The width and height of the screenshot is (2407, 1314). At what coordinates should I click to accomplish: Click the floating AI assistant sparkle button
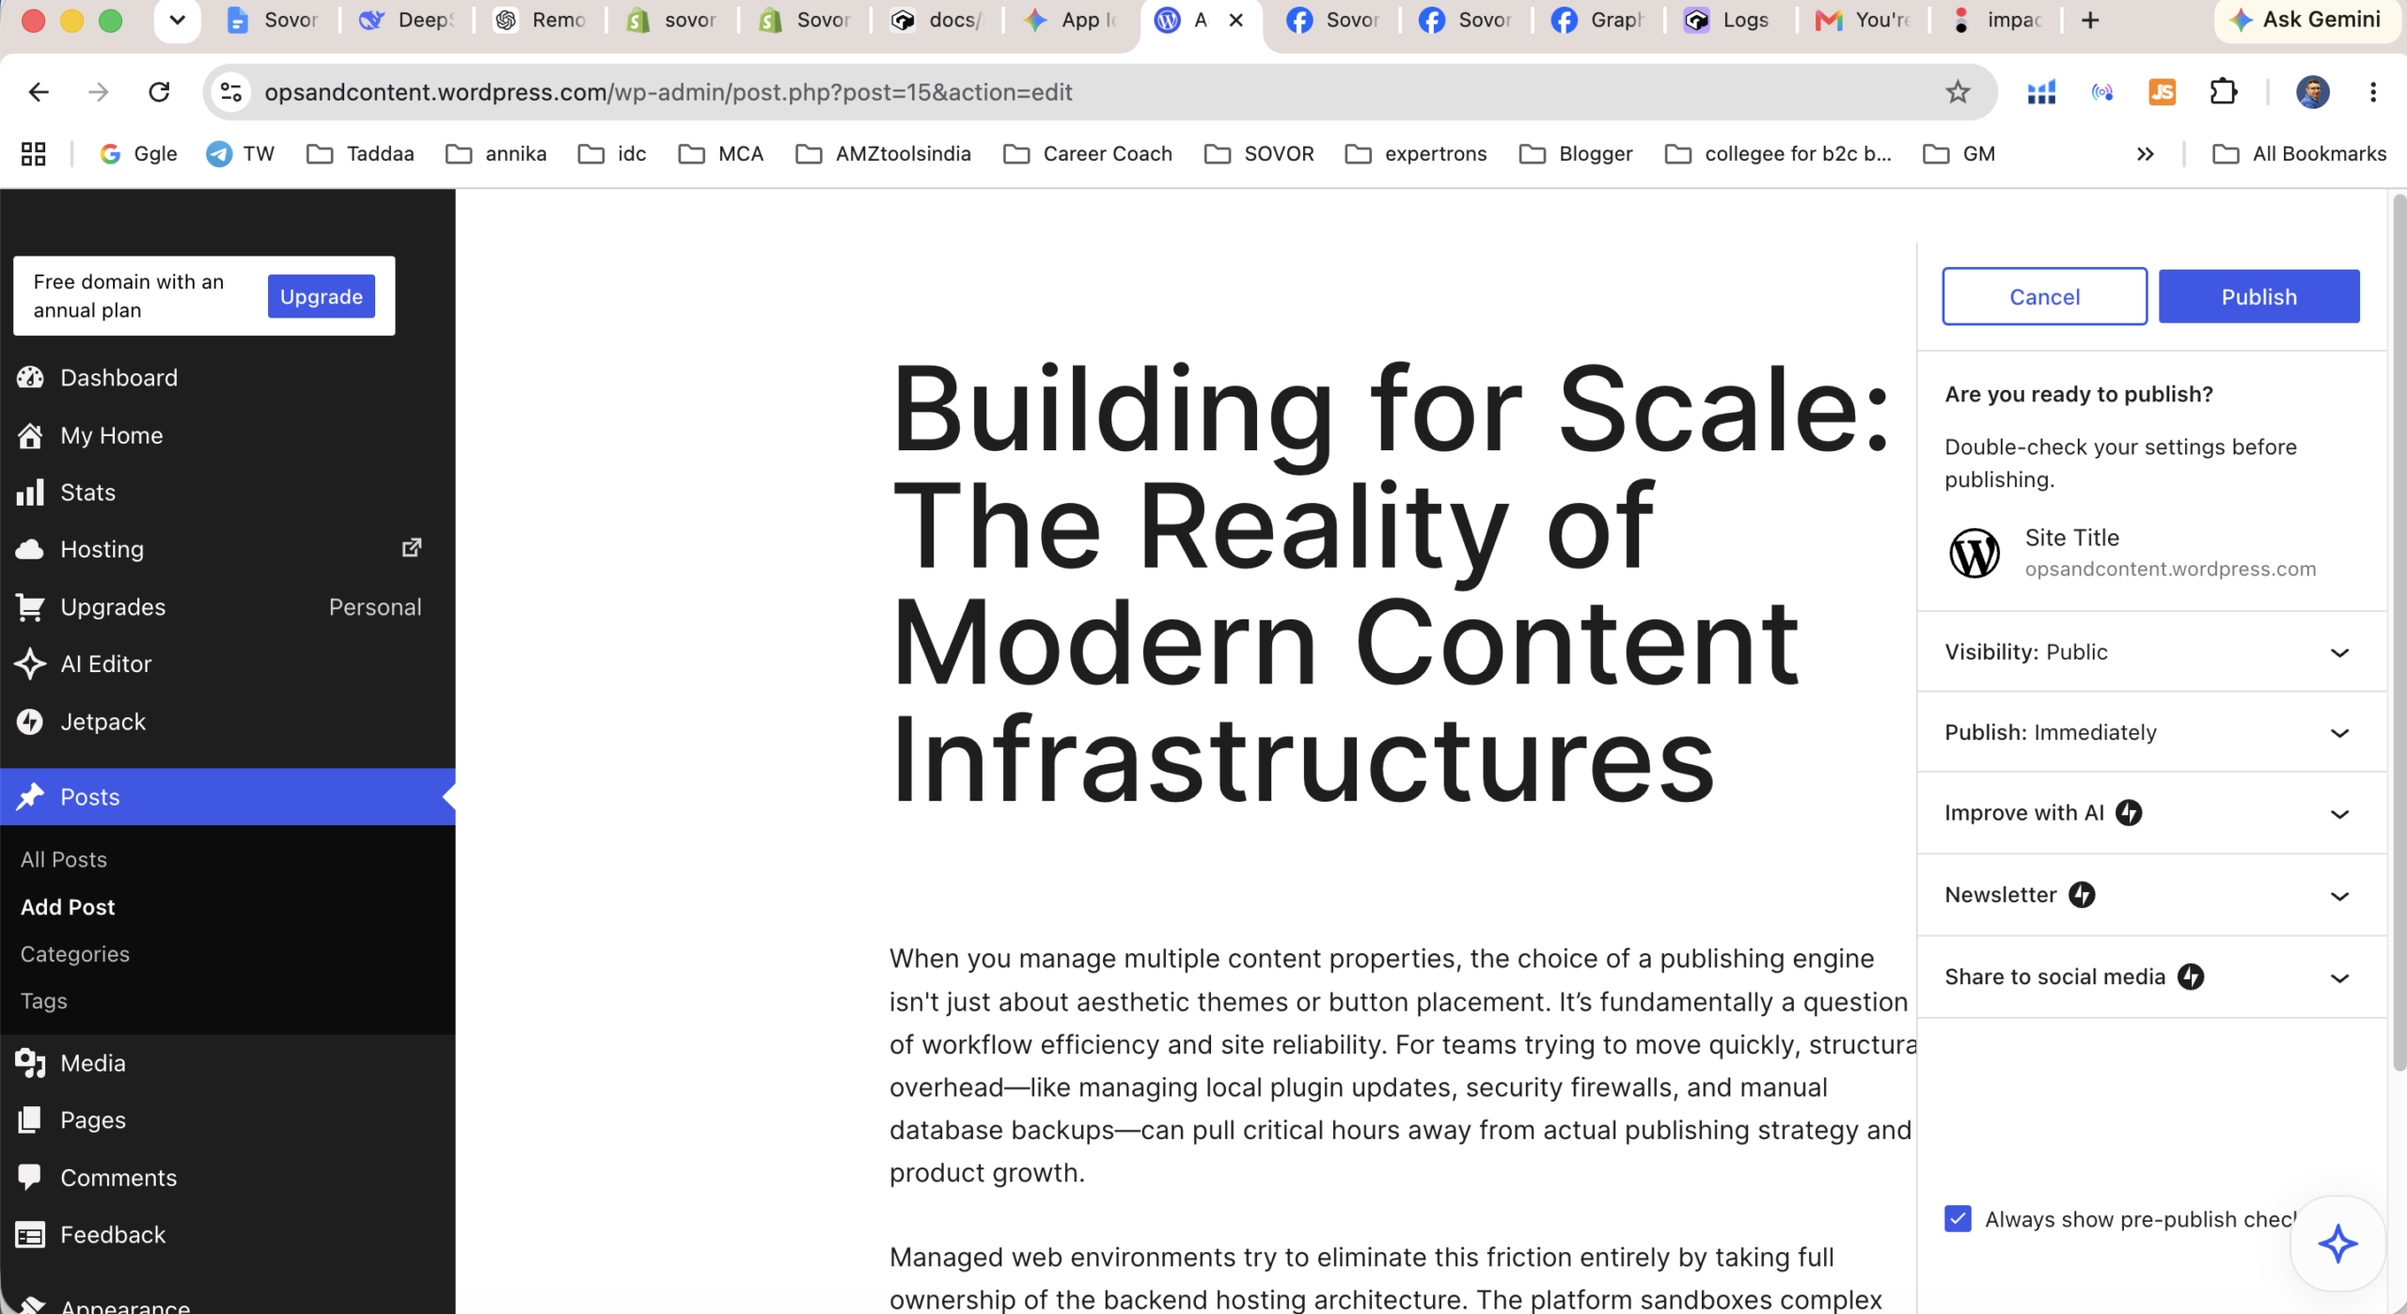(x=2337, y=1244)
